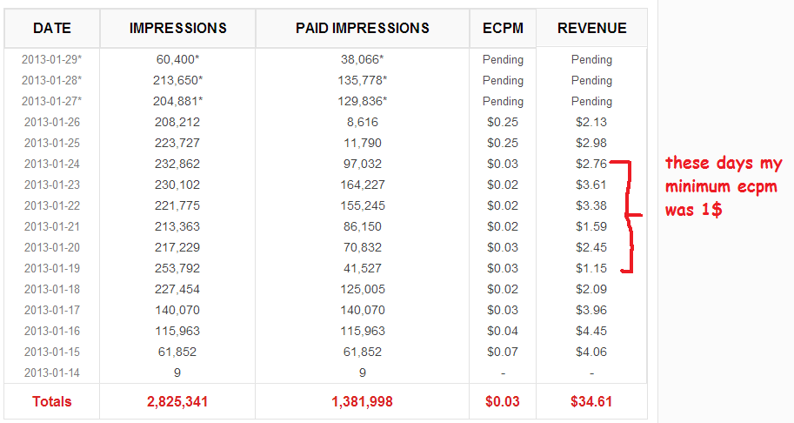This screenshot has width=794, height=423.
Task: Click the REVENUE column header
Action: coord(591,28)
